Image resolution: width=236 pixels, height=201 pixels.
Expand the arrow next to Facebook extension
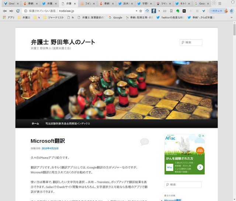(x=159, y=11)
